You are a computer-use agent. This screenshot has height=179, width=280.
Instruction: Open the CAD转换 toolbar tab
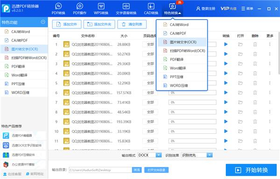(x=151, y=8)
